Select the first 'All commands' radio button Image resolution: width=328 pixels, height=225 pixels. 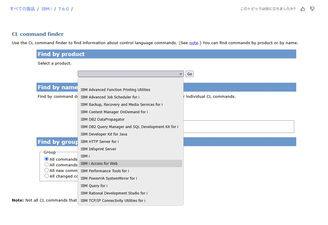click(x=47, y=159)
